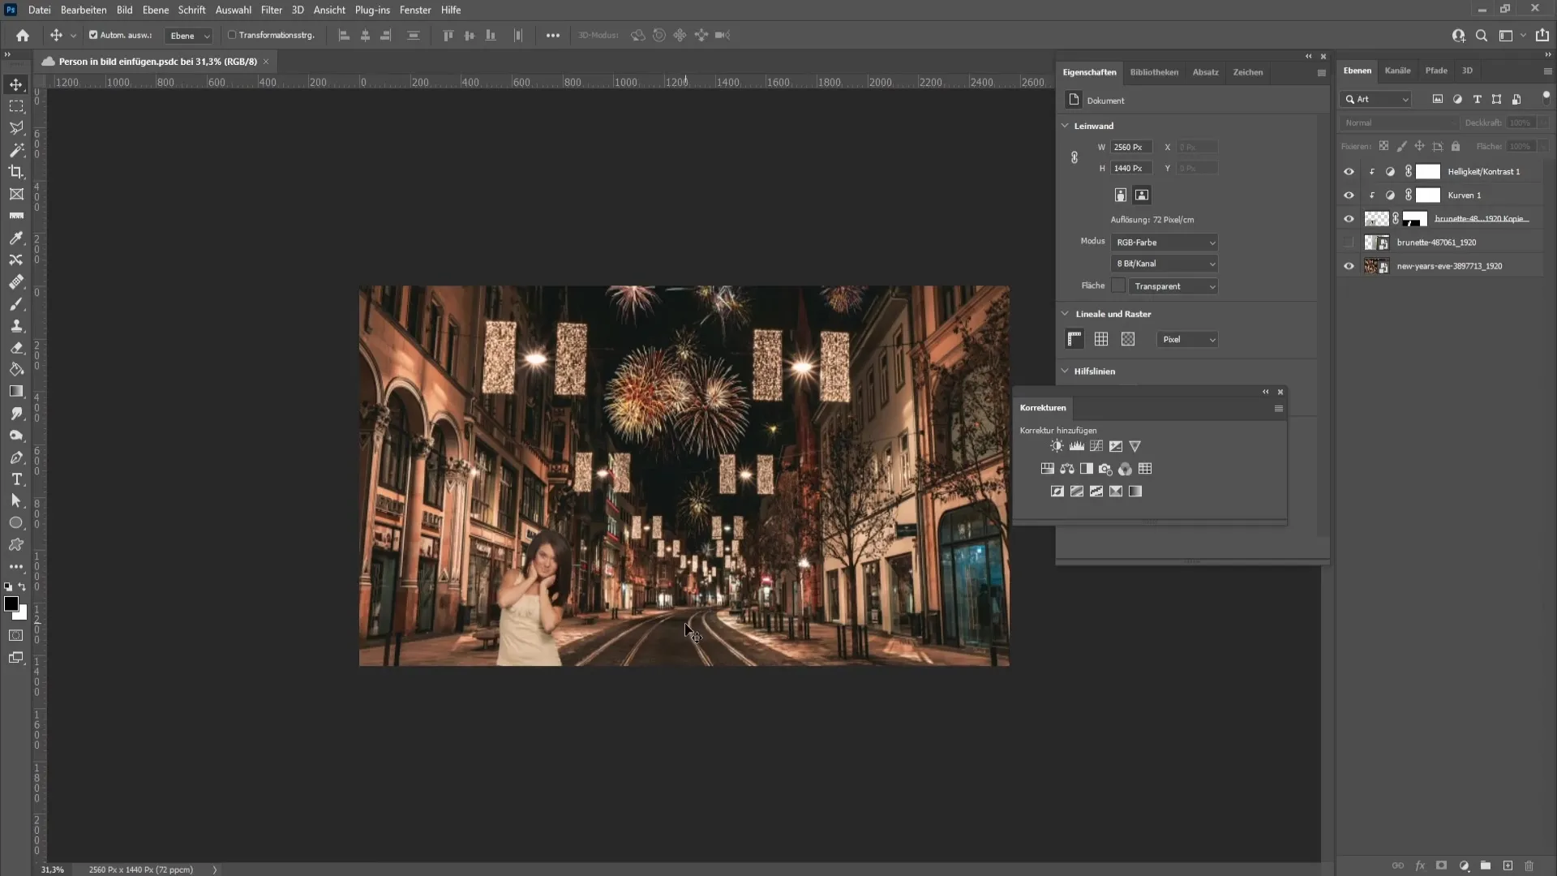Click the Auswahl menu item
Screen dimensions: 1557x876
point(232,10)
